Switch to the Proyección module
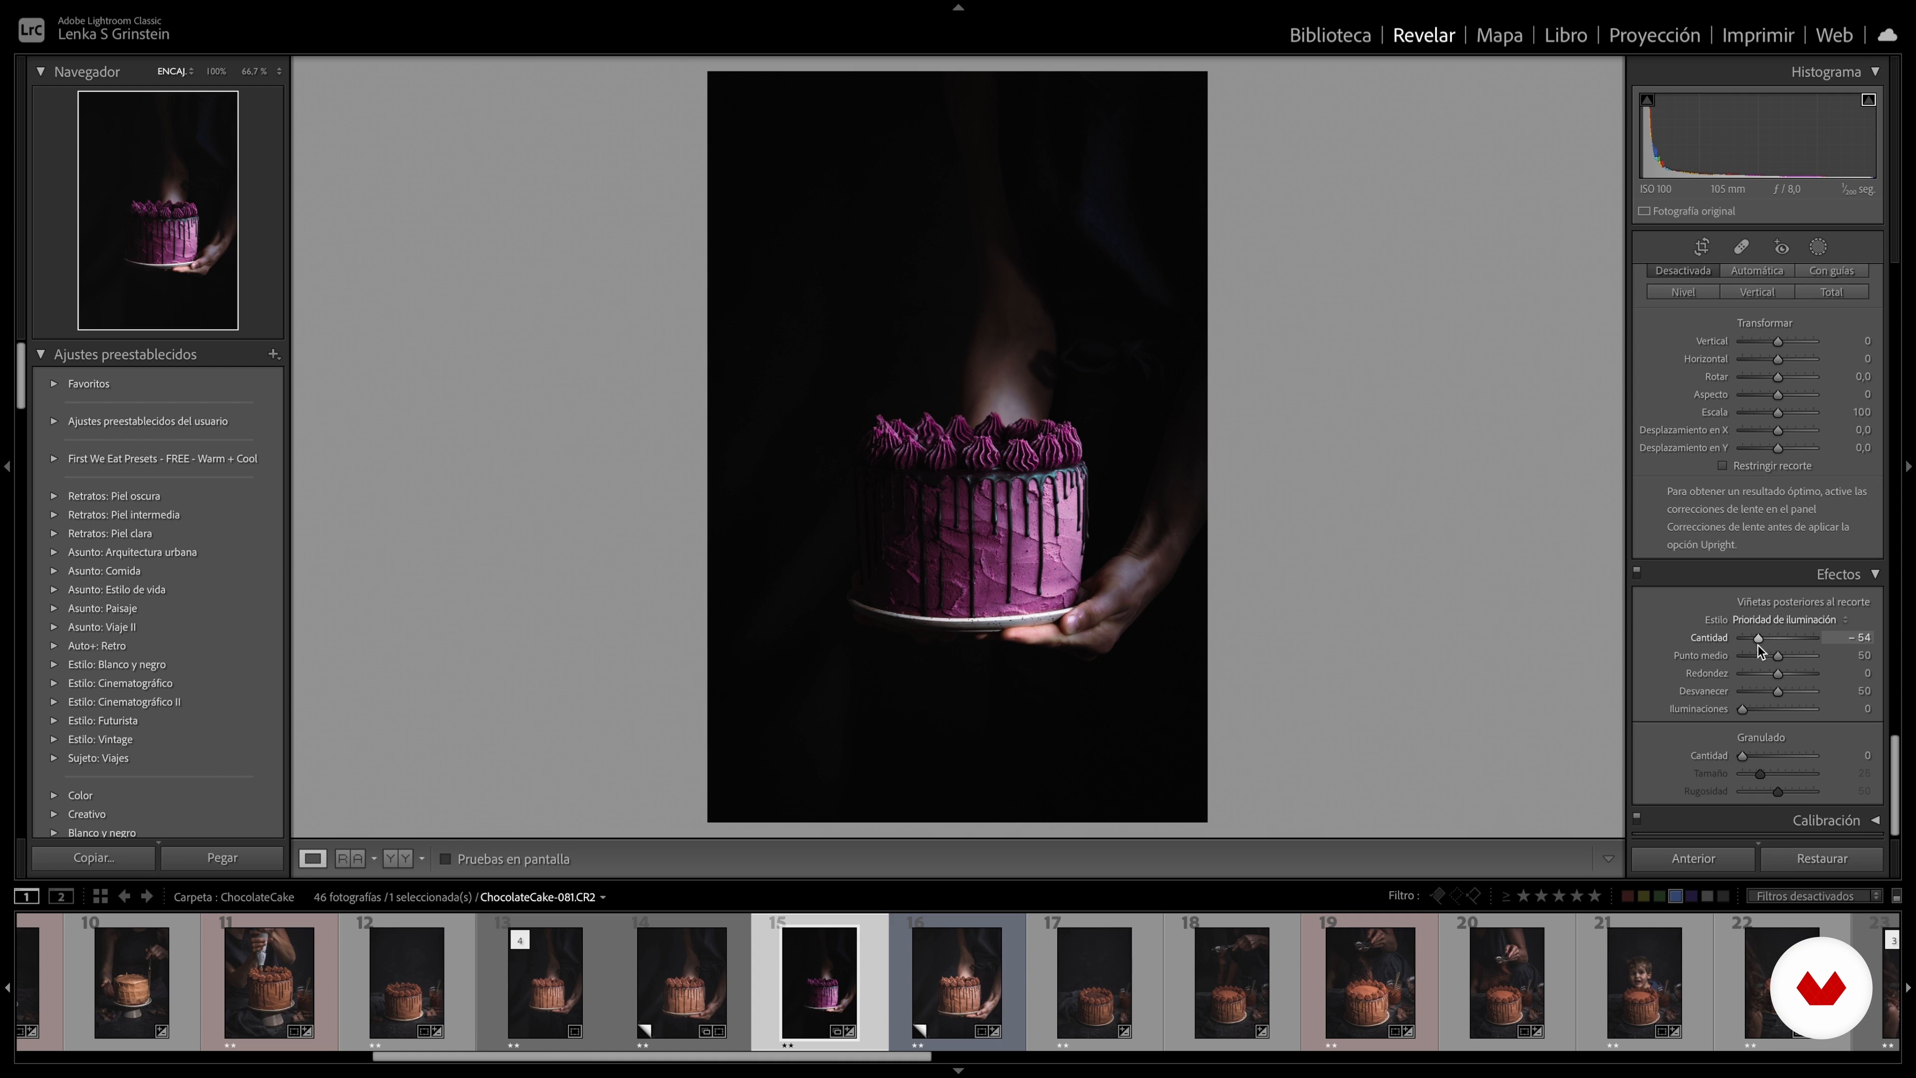1916x1078 pixels. point(1654,35)
